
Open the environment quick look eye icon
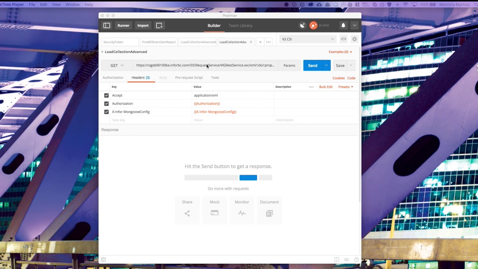344,39
